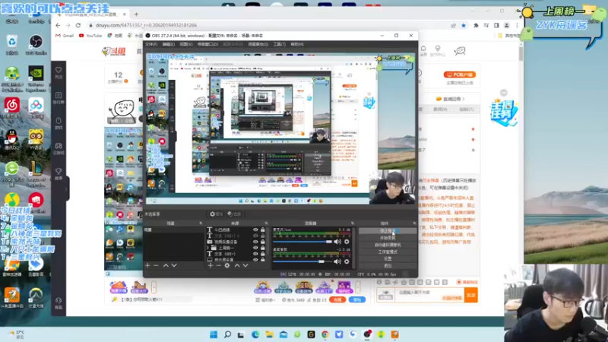Open OBS 工具(T) menu

click(279, 44)
